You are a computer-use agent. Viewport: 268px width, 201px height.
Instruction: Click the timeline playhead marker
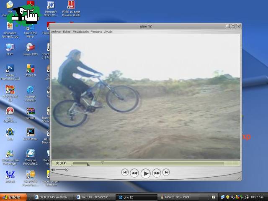pyautogui.click(x=102, y=163)
